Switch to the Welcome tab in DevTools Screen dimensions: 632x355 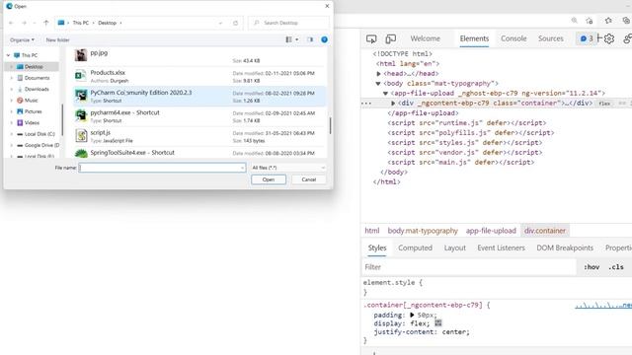pos(426,38)
